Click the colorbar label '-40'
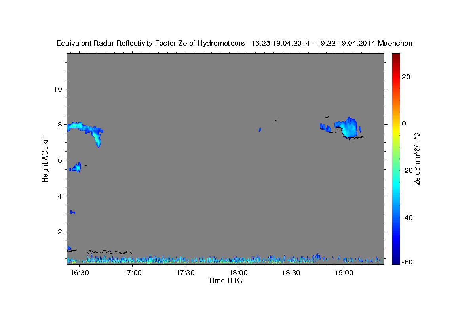Screen dimensions: 475x317 coord(408,217)
